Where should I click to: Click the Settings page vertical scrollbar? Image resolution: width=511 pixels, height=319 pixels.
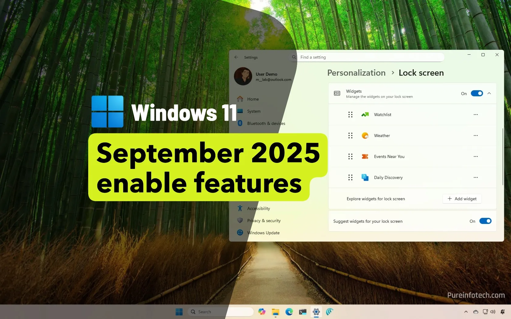point(502,157)
